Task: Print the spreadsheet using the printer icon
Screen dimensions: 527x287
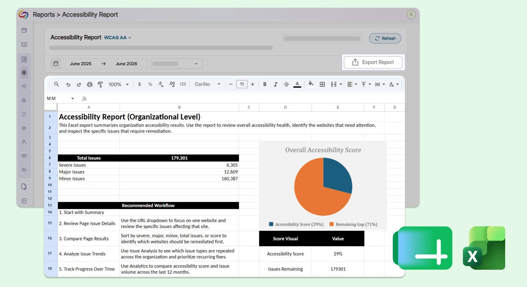Action: pyautogui.click(x=90, y=85)
